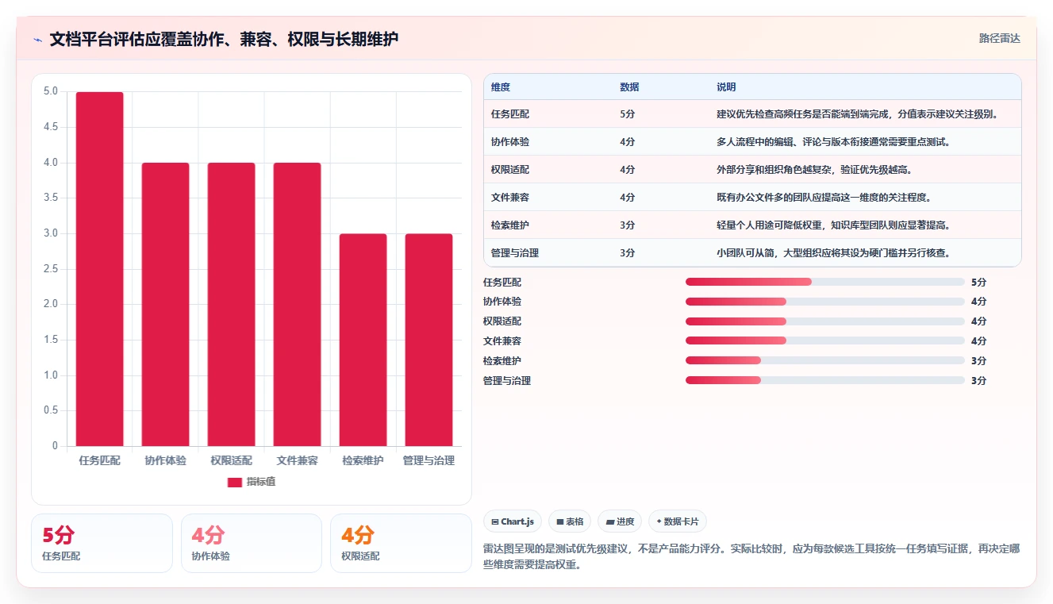Viewport: 1053px width, 604px height.
Task: Click the x-axis label 检索维护
Action: [363, 460]
